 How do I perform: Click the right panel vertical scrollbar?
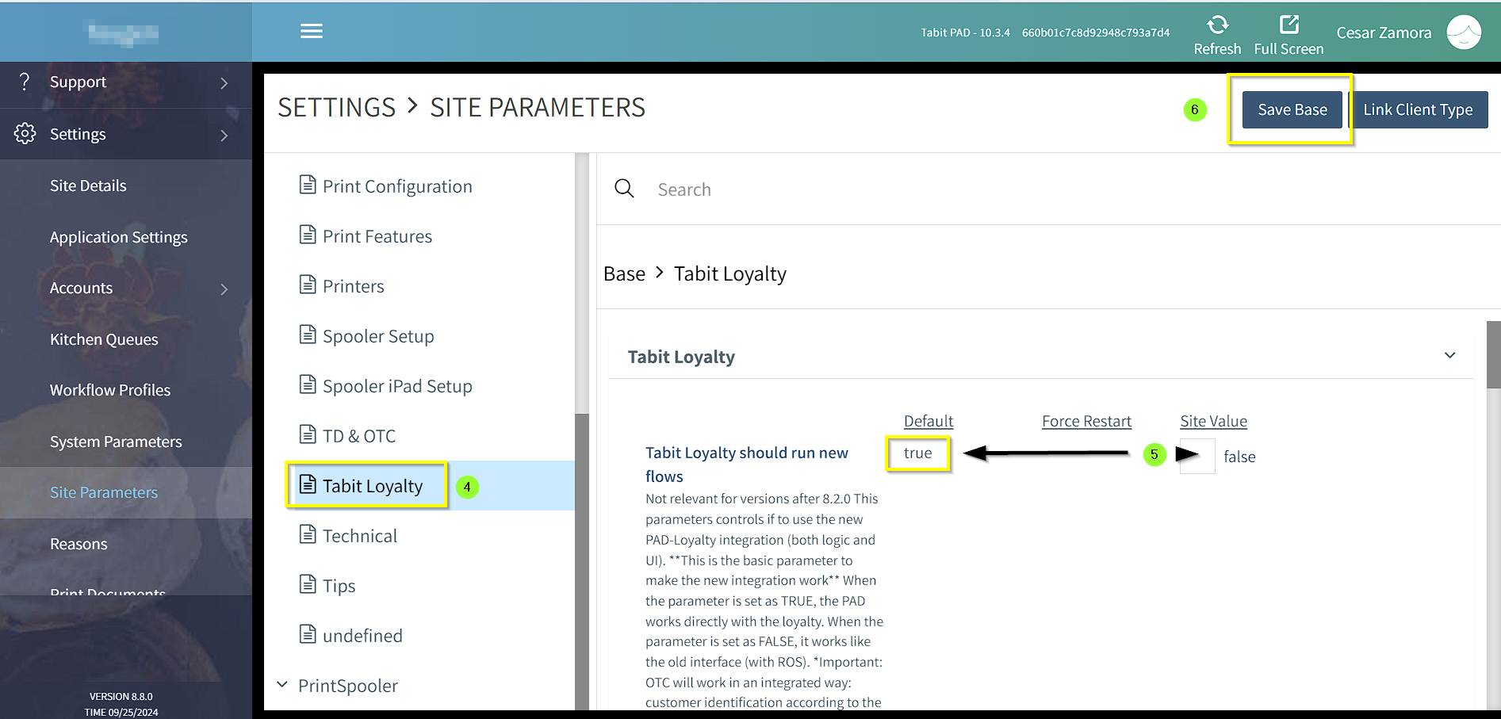pos(1493,355)
